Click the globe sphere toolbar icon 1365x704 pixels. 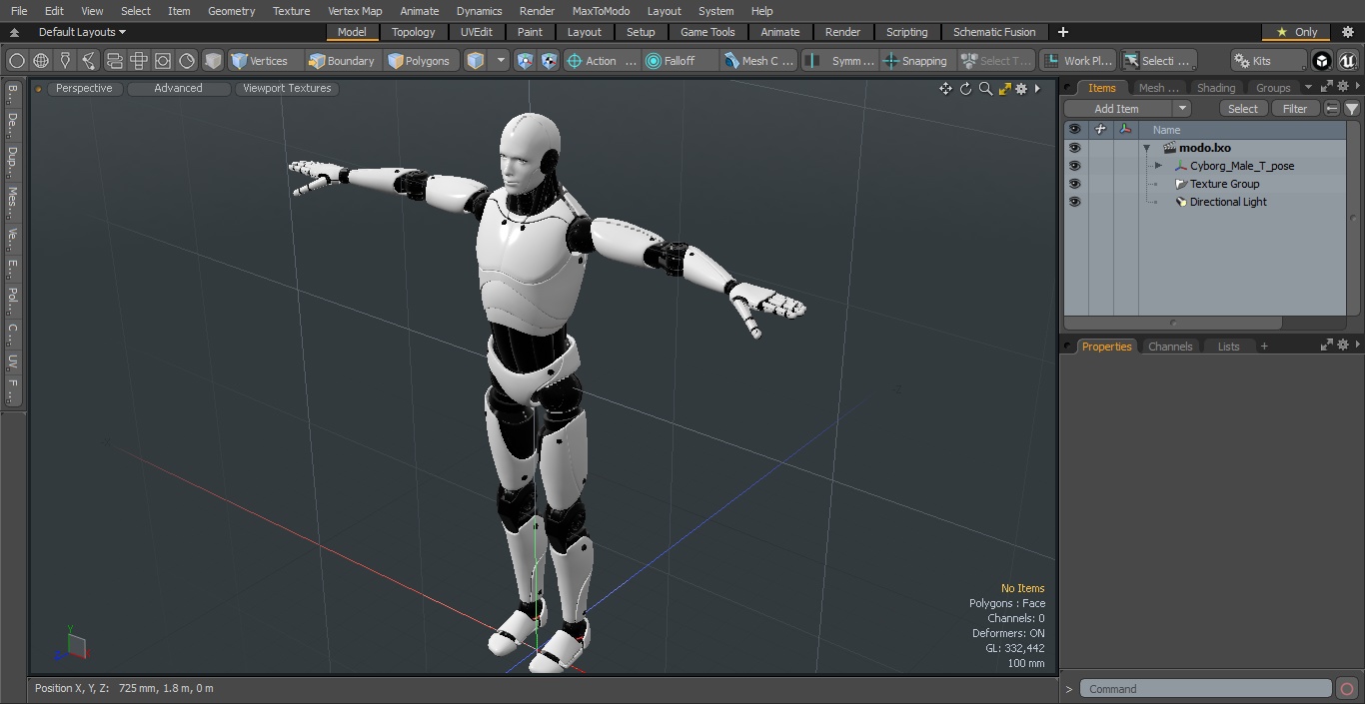pyautogui.click(x=41, y=61)
